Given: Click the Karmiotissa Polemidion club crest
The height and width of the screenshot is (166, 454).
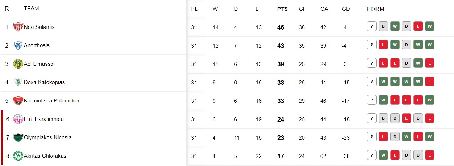Looking at the screenshot, I should pos(18,101).
